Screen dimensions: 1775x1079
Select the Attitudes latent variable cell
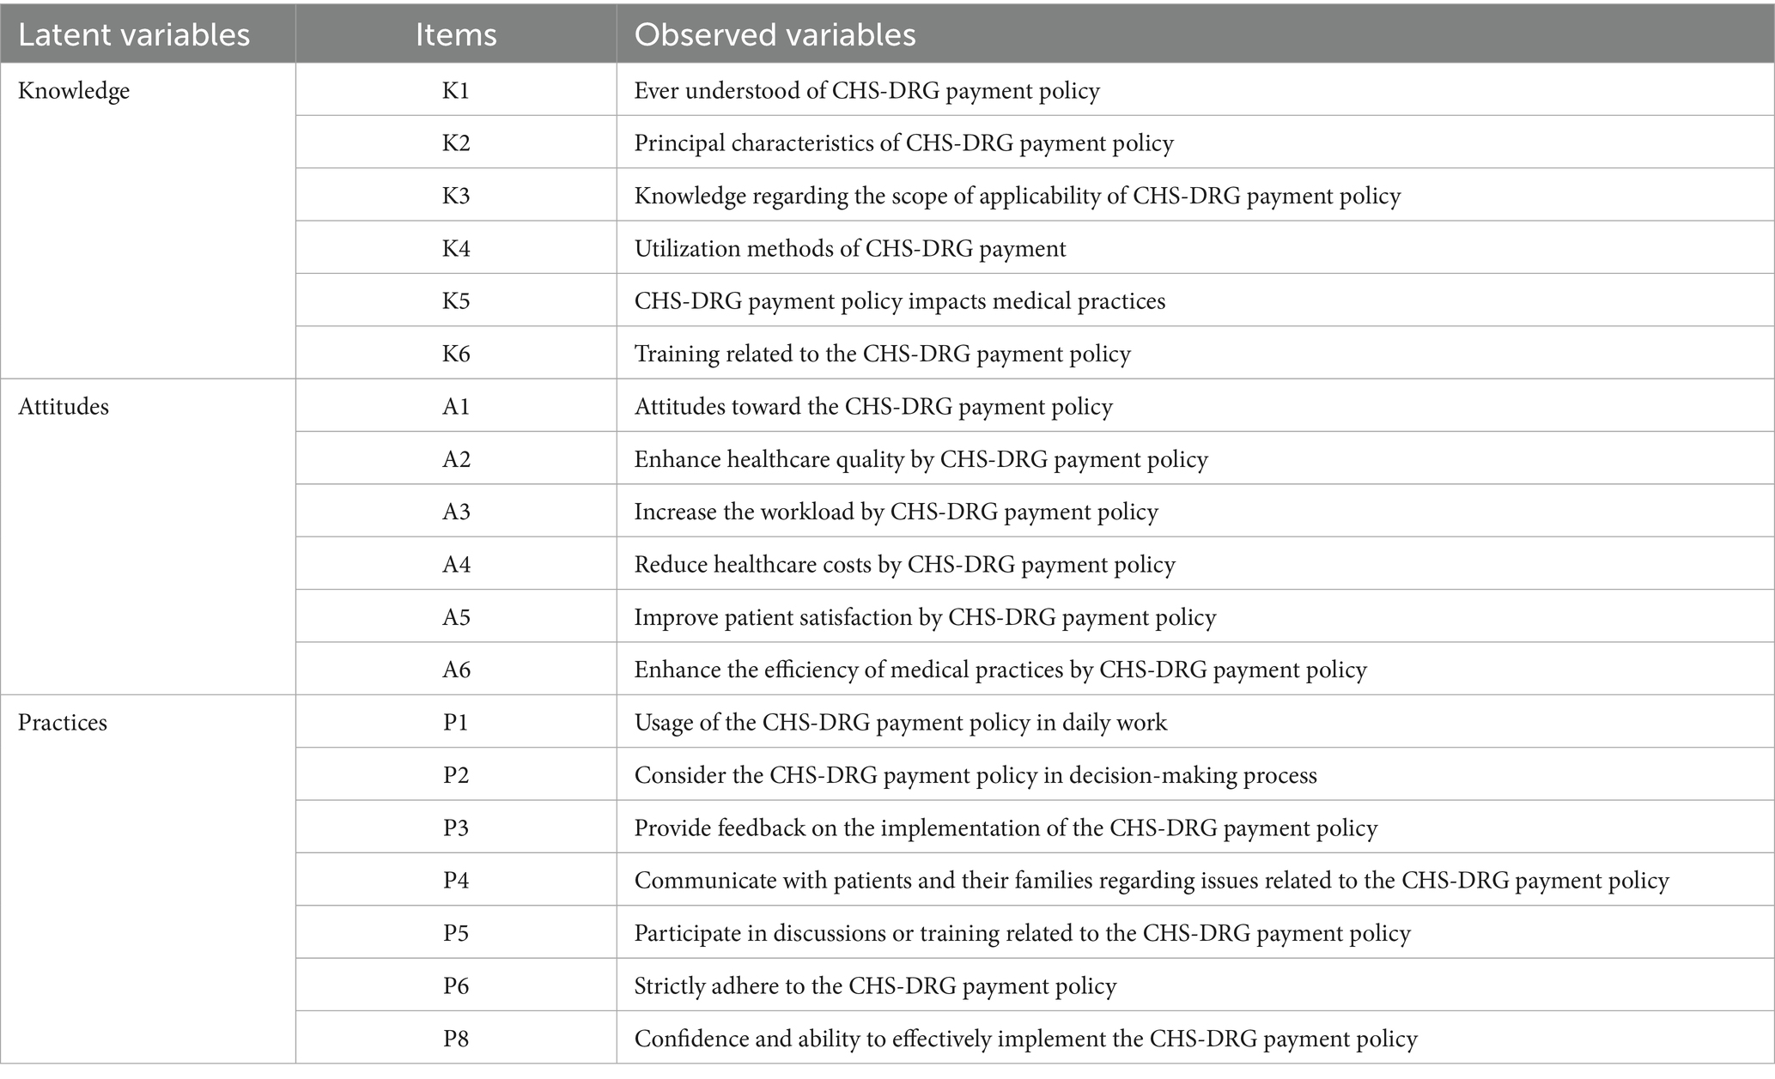tap(64, 407)
